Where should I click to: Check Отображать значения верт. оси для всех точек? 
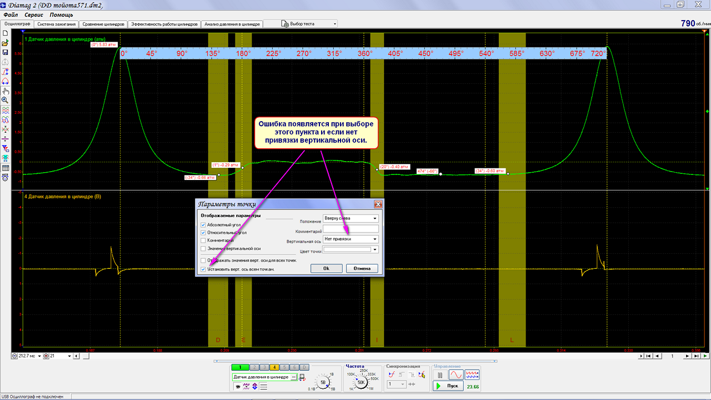[x=203, y=260]
